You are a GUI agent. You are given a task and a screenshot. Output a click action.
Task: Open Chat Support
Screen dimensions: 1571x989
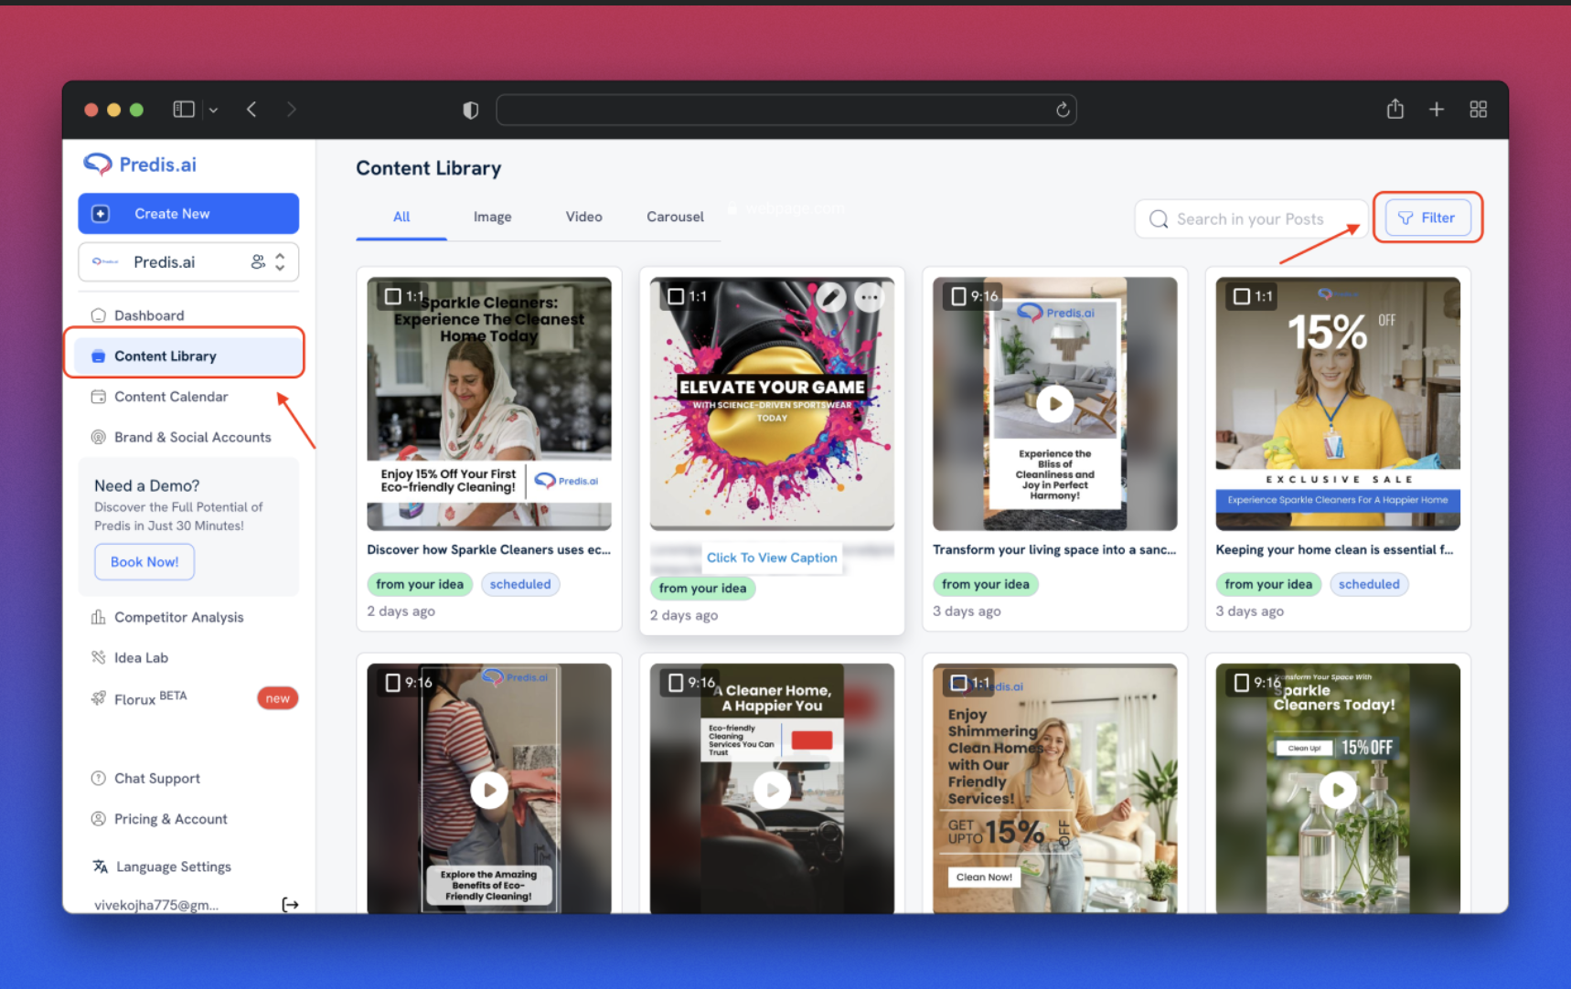pos(156,778)
